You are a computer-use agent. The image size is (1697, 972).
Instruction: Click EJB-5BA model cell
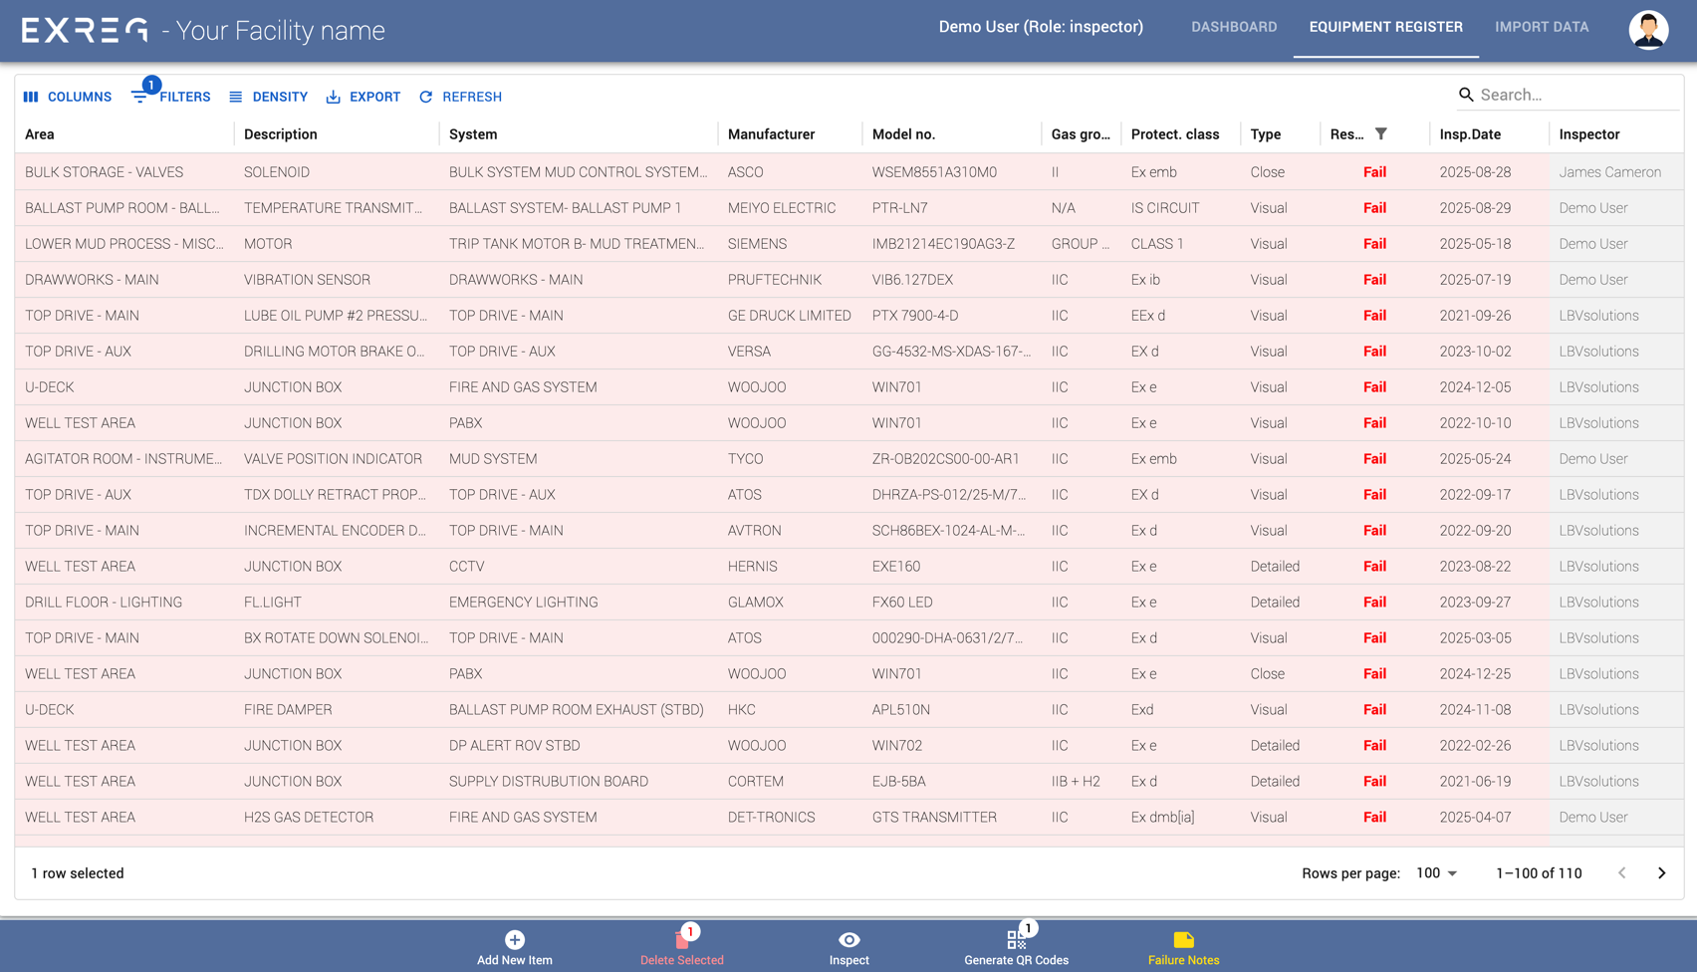899,782
